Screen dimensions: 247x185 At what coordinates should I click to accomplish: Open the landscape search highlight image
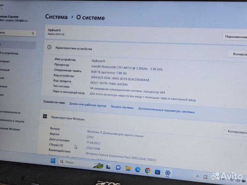point(98,165)
